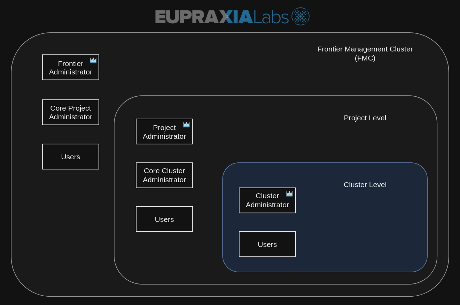Select the Cluster Administrator box
Screen dimensions: 460x305
point(267,200)
